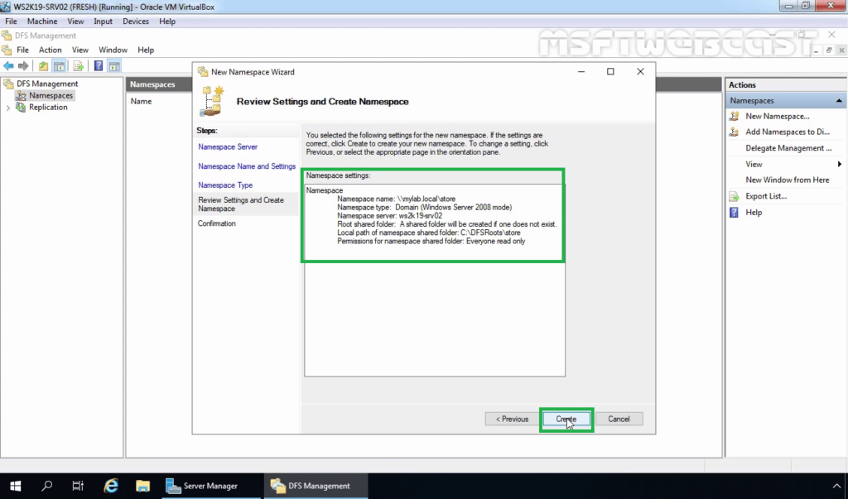Click the Namespace server ws2k19-srv02 line
Image resolution: width=848 pixels, height=499 pixels.
(x=390, y=216)
